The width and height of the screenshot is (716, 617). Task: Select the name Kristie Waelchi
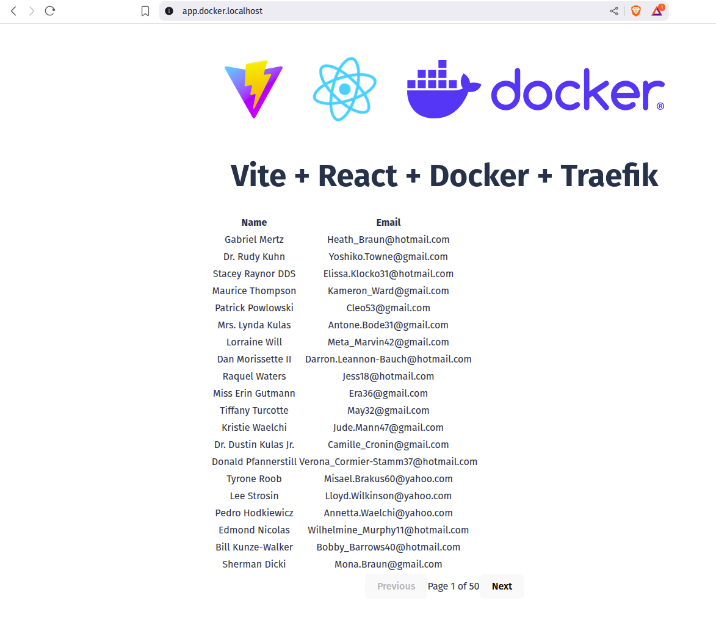tap(254, 427)
